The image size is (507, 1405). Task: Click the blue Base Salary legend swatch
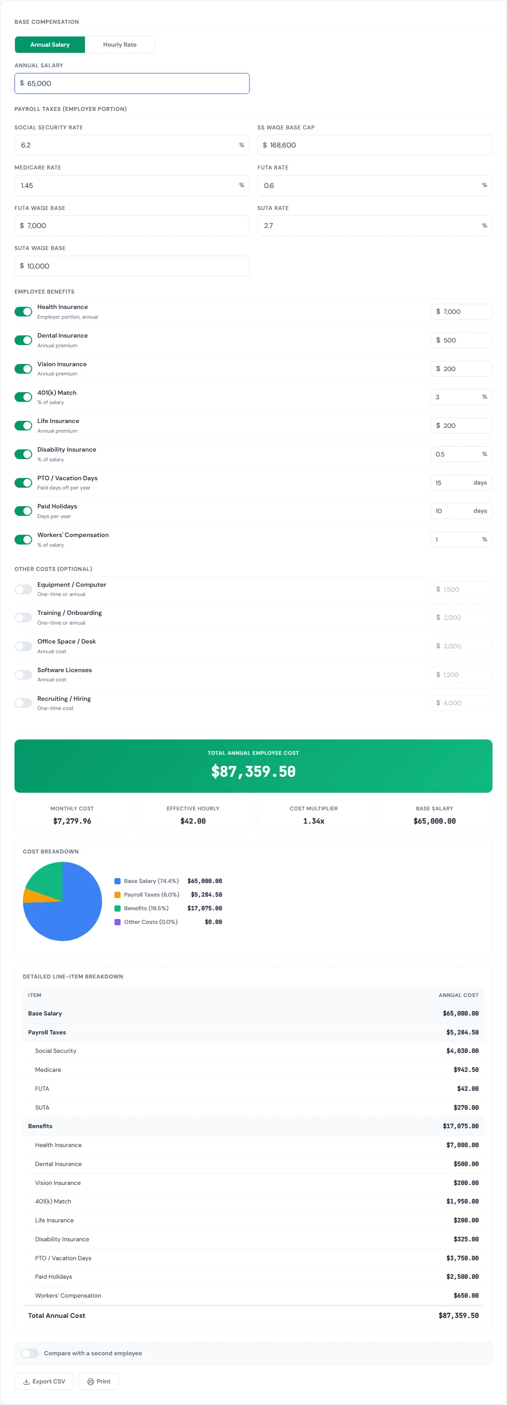coord(117,881)
